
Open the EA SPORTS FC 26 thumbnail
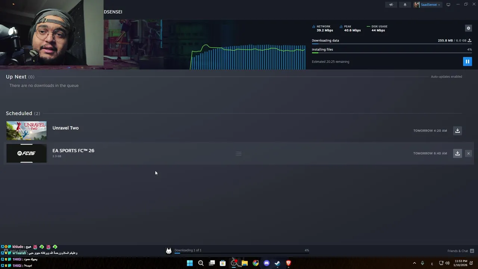[27, 153]
